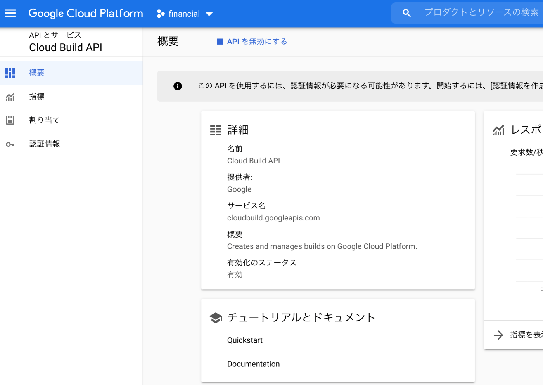This screenshot has width=543, height=385.
Task: Open 指標 in the sidebar
Action: point(71,97)
